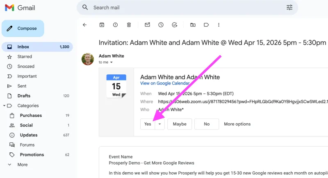Screen dimensions: 328x178
Task: Click the Compose button
Action: (23, 29)
